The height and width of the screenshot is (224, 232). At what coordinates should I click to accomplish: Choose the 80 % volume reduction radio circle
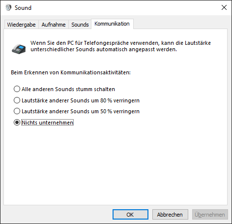(17, 100)
